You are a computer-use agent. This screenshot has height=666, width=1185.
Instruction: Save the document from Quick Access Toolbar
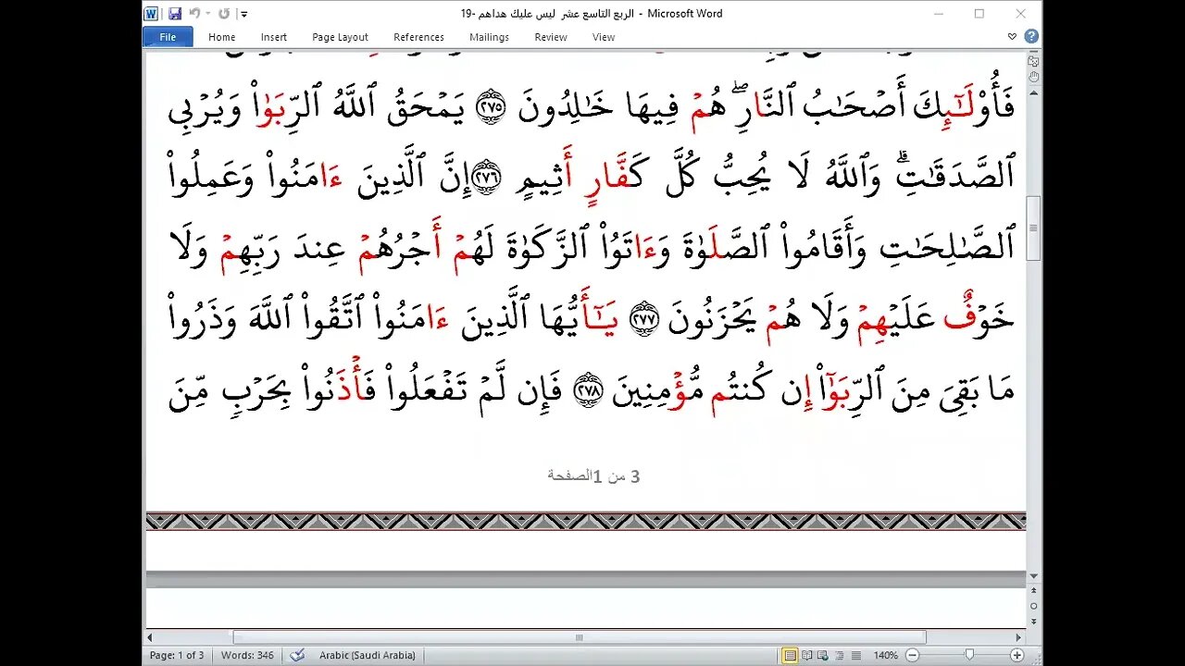point(175,14)
